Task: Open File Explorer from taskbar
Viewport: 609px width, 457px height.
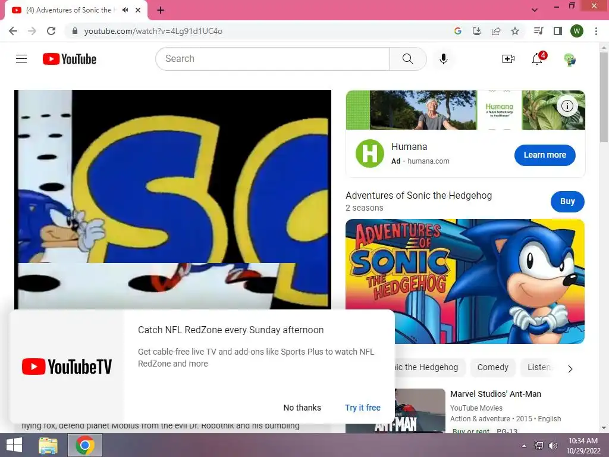Action: 48,445
